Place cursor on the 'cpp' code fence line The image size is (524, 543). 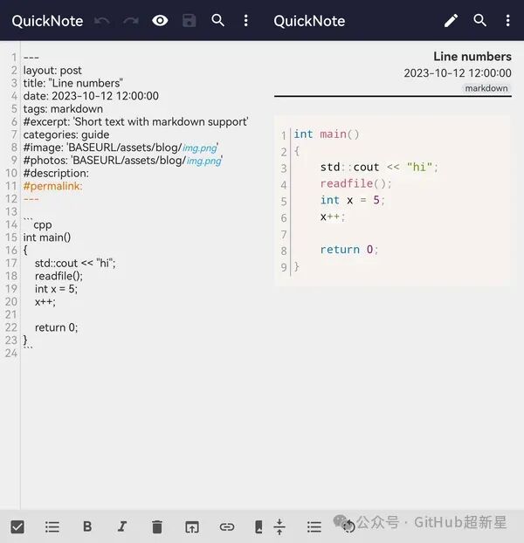point(38,224)
